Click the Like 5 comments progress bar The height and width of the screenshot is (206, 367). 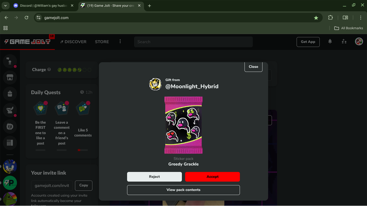click(83, 150)
